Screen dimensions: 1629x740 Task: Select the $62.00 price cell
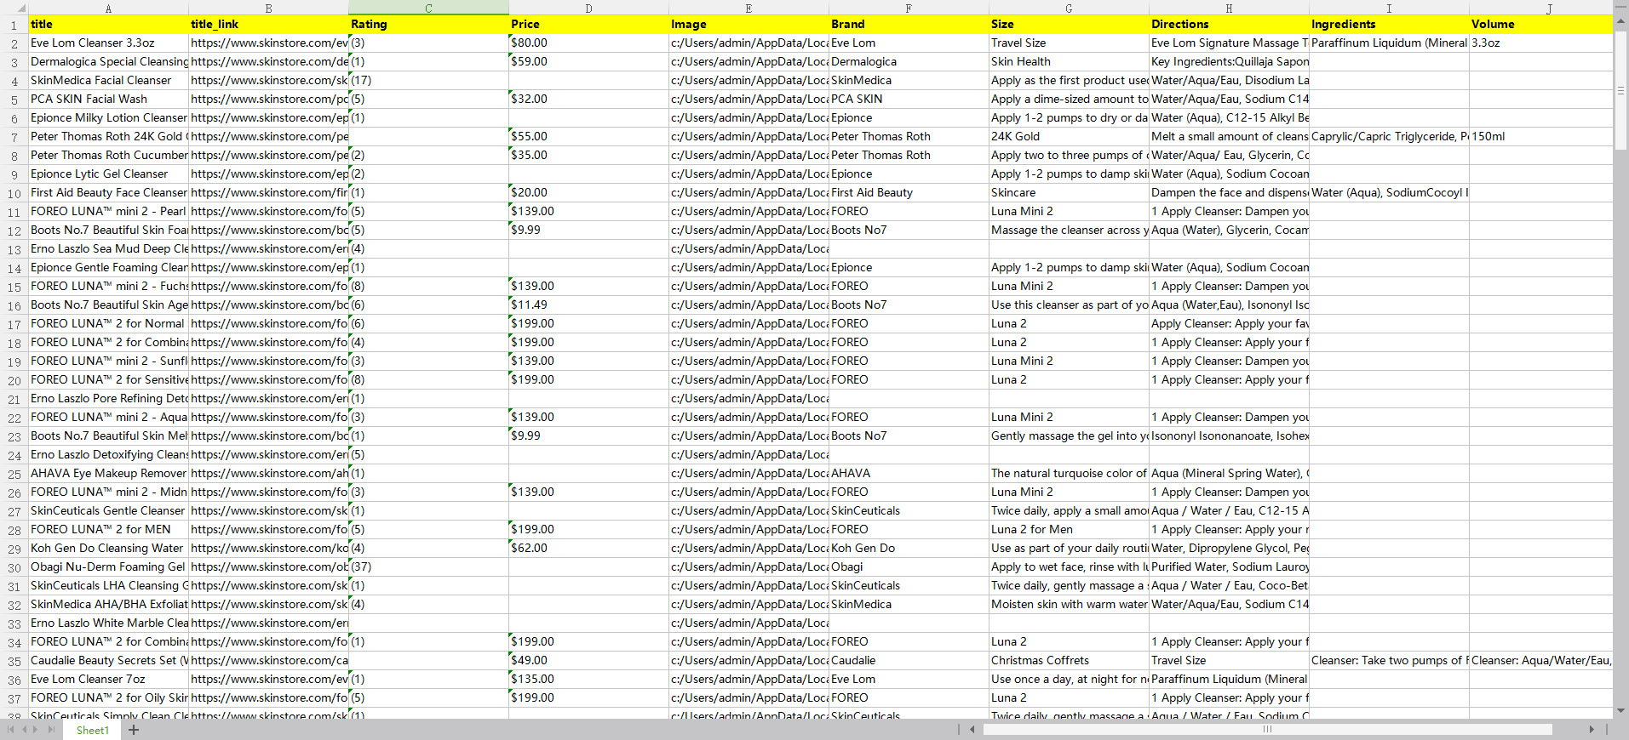point(588,548)
